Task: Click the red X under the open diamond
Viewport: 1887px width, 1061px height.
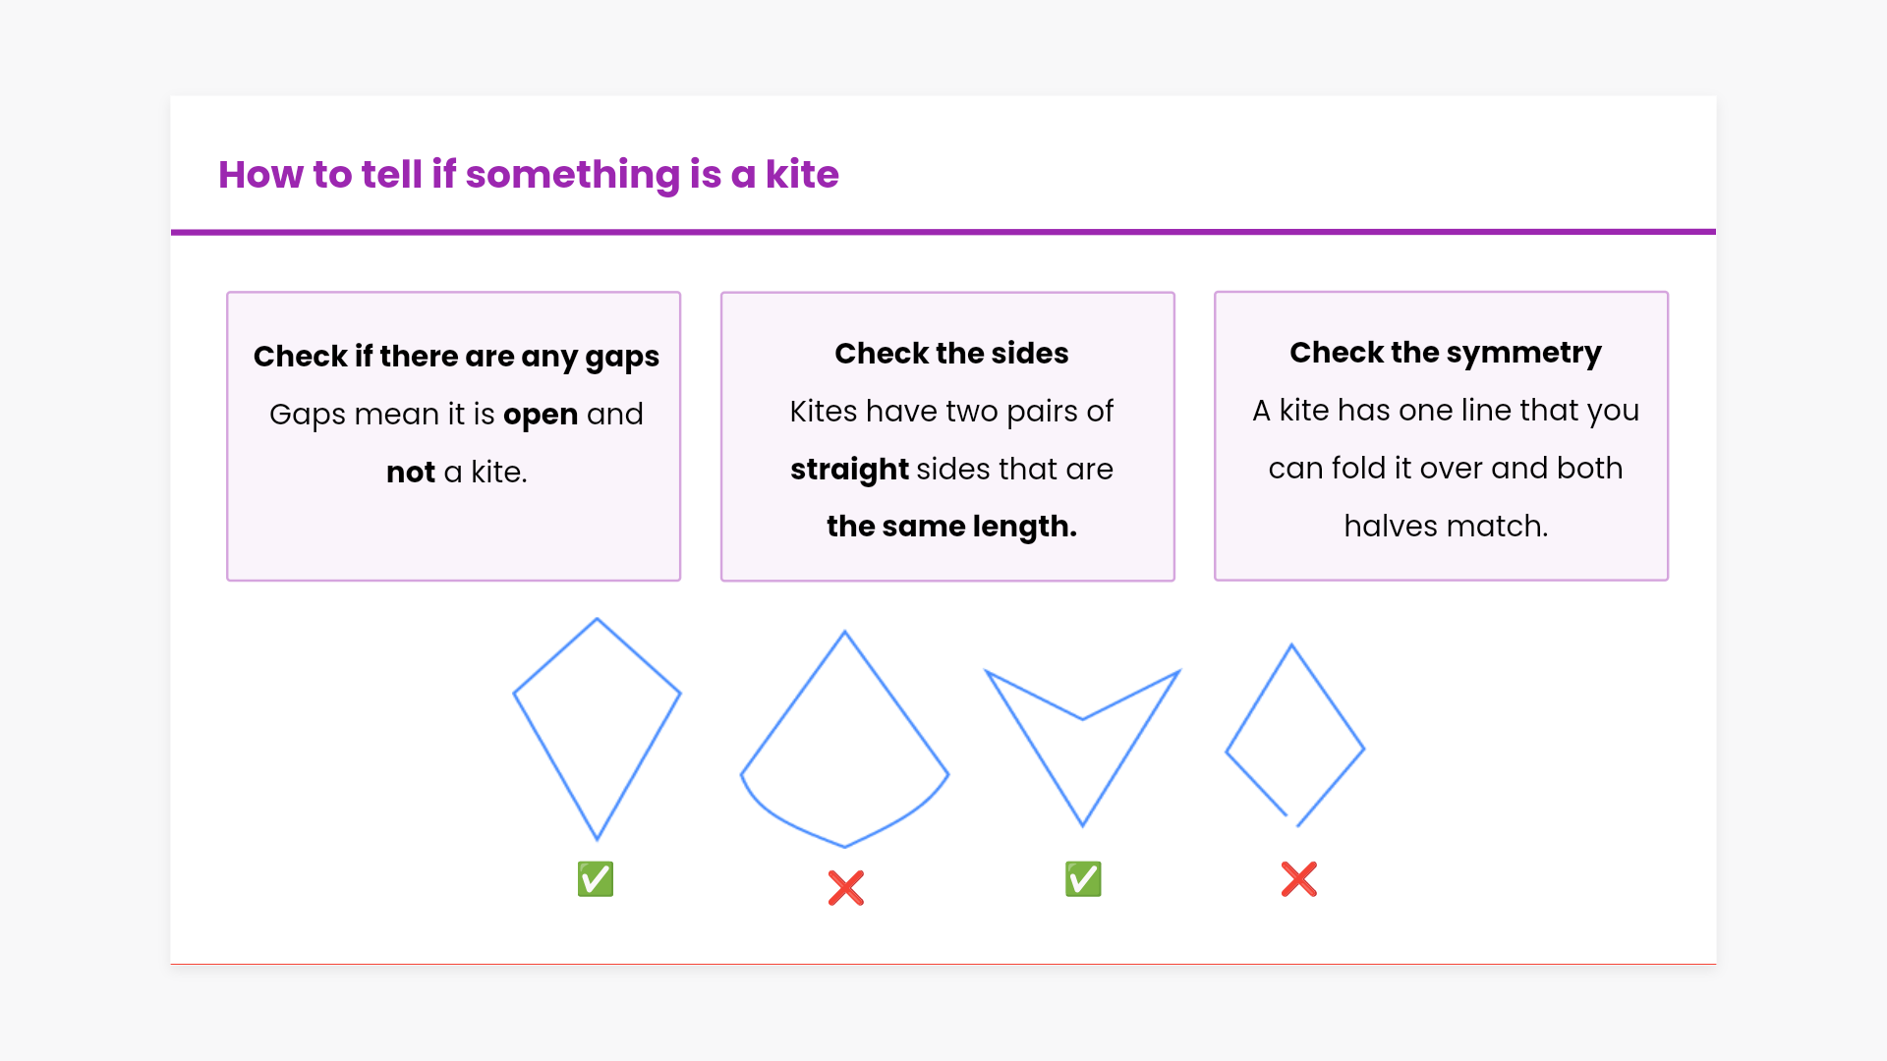Action: pos(1298,879)
